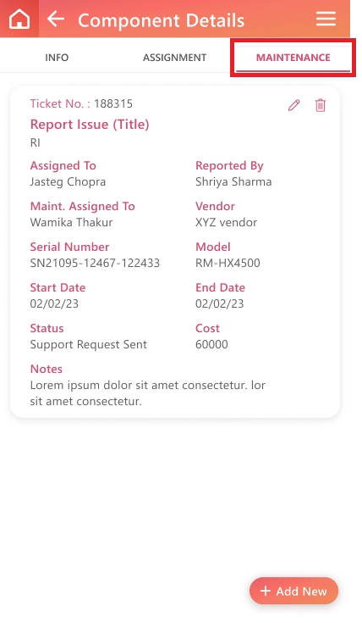Tap the home icon in header
Image resolution: width=362 pixels, height=623 pixels.
pos(19,19)
